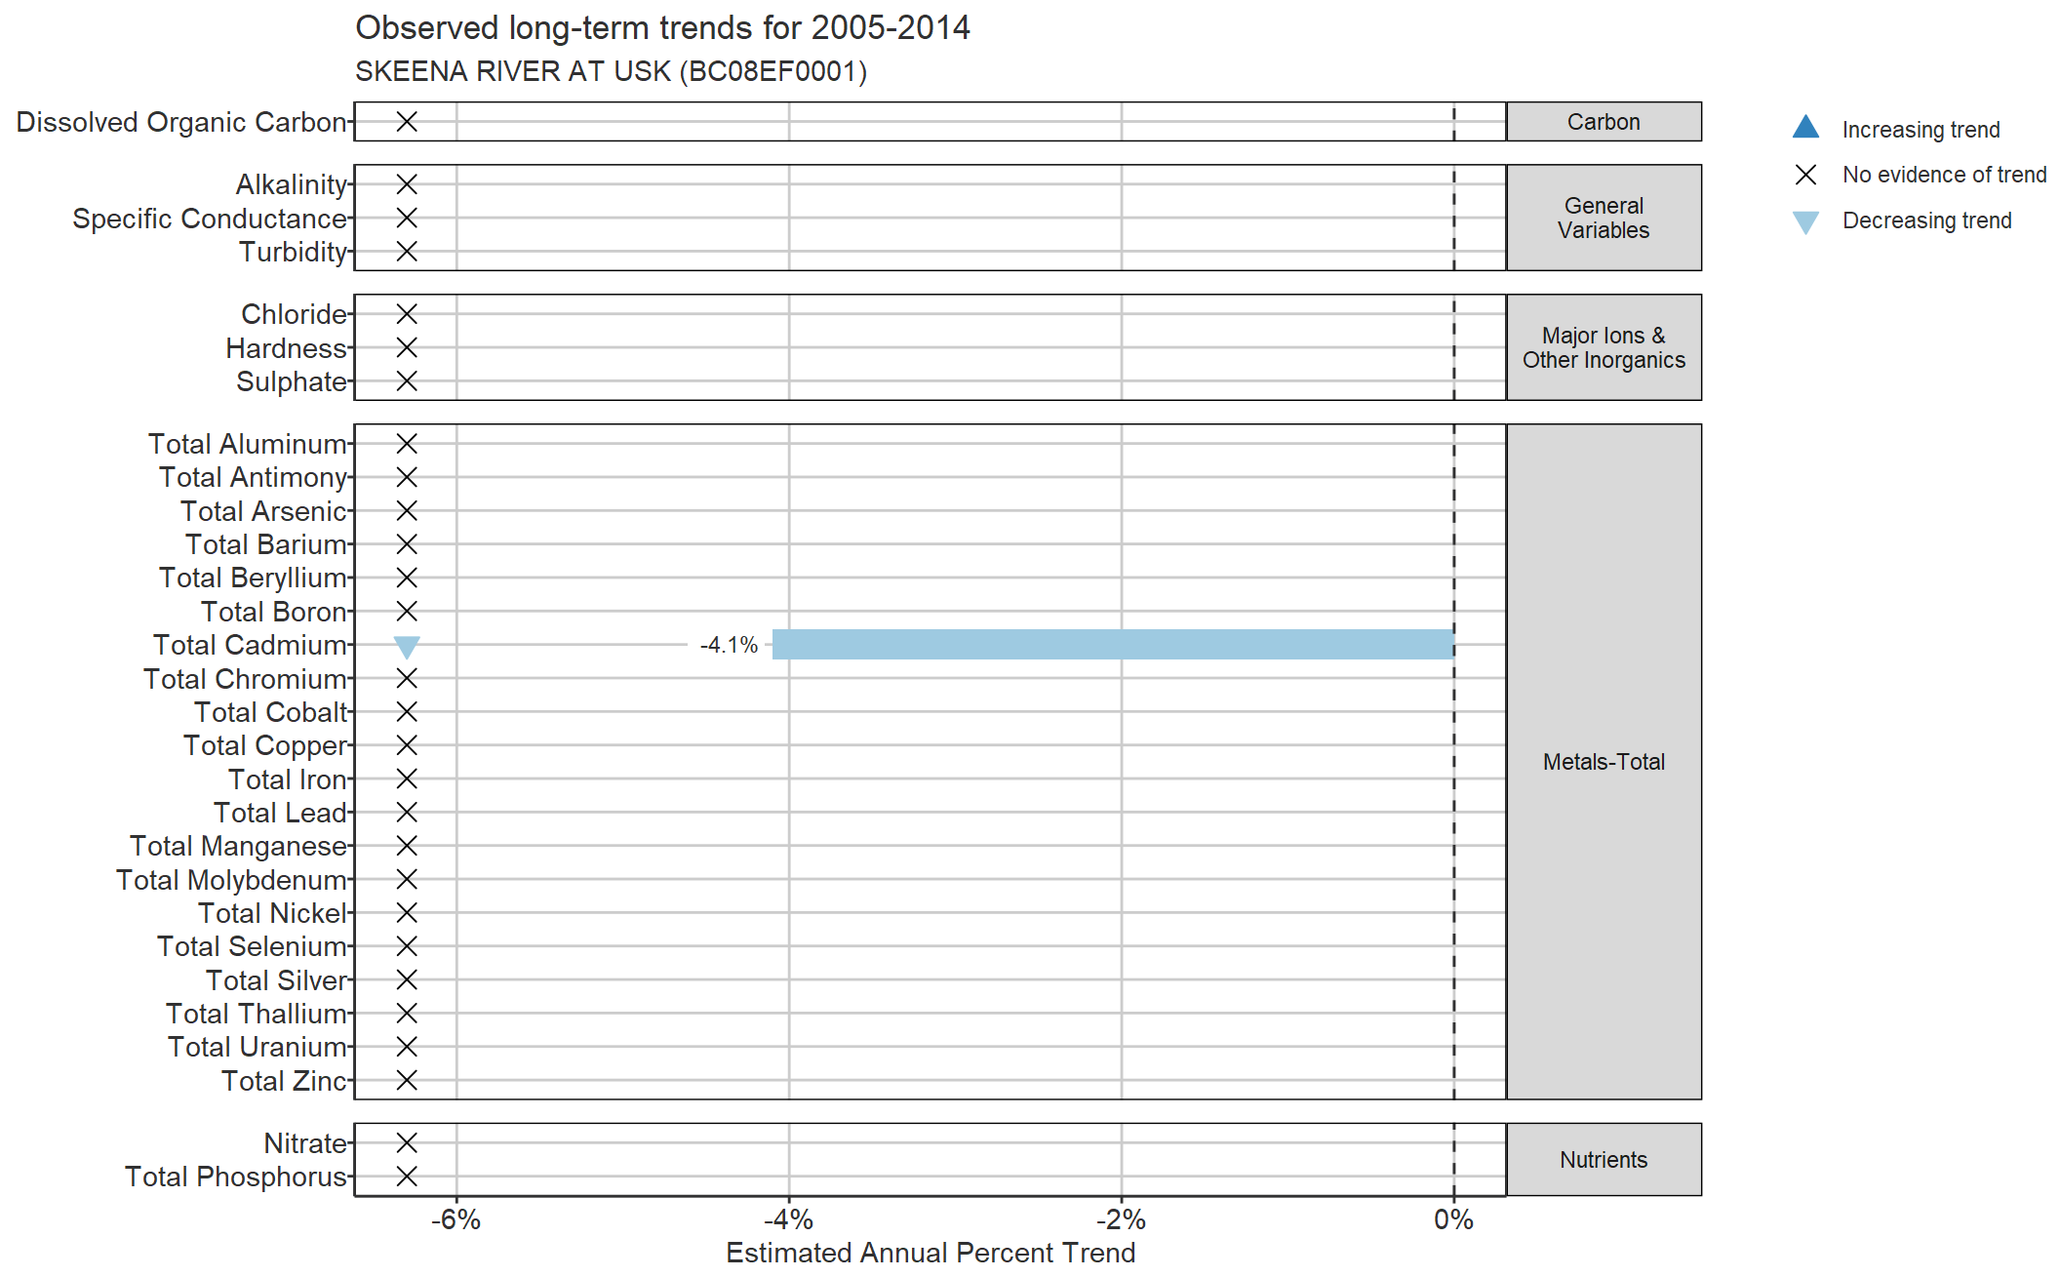Click the 'No evidence of trend' legend text
The height and width of the screenshot is (1277, 2060).
[1944, 176]
